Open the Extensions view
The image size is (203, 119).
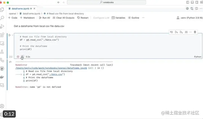click(x=2, y=35)
